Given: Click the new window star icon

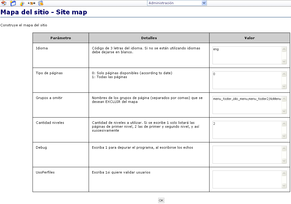Looking at the screenshot, I should click(13, 3).
